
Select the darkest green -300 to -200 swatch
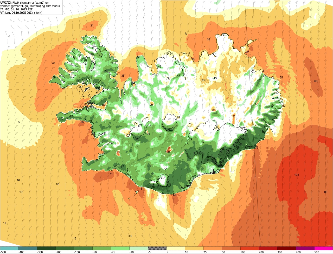(46, 248)
